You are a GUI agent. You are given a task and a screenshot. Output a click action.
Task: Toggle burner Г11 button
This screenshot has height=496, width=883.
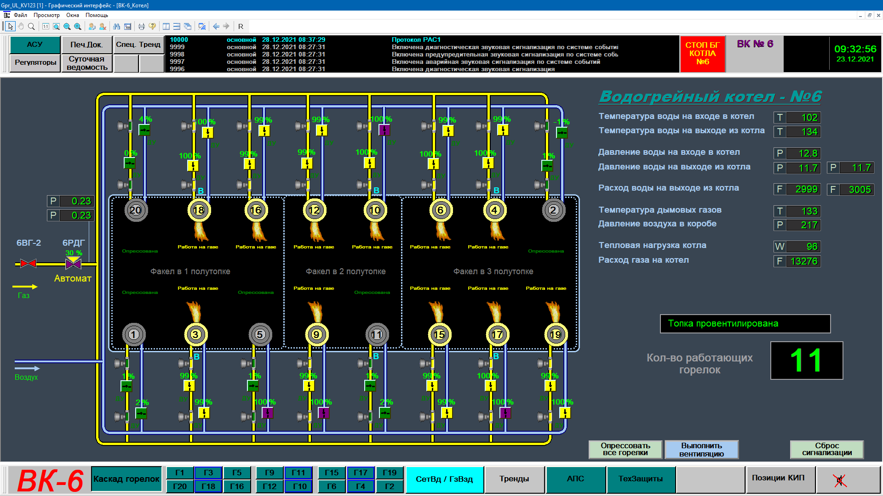coord(298,473)
